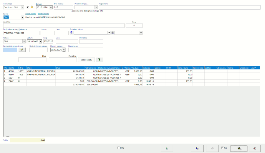This screenshot has width=265, height=153.
Task: Click the factory sector icon
Action: point(112,33)
